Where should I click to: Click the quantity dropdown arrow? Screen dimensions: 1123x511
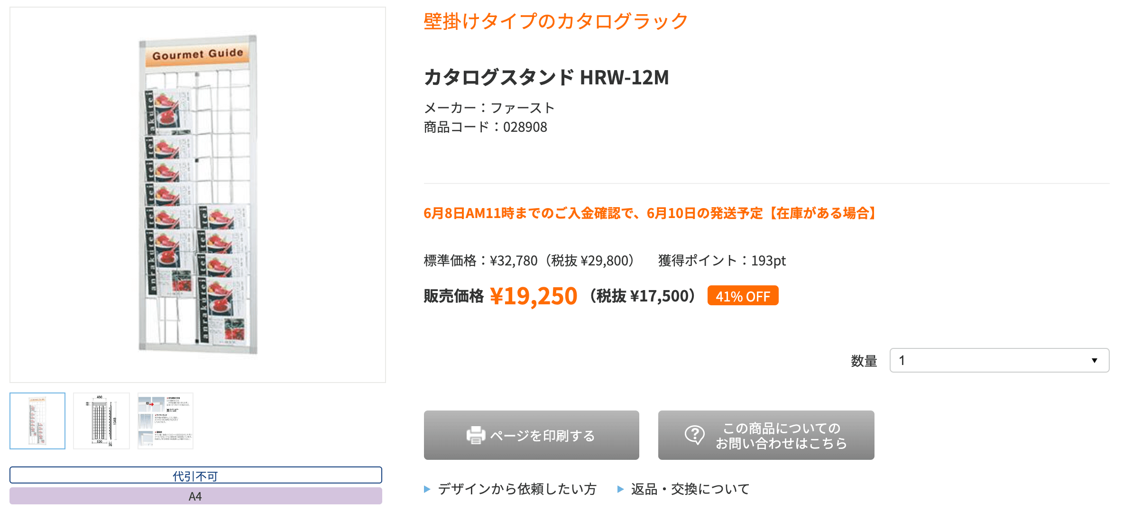1094,360
